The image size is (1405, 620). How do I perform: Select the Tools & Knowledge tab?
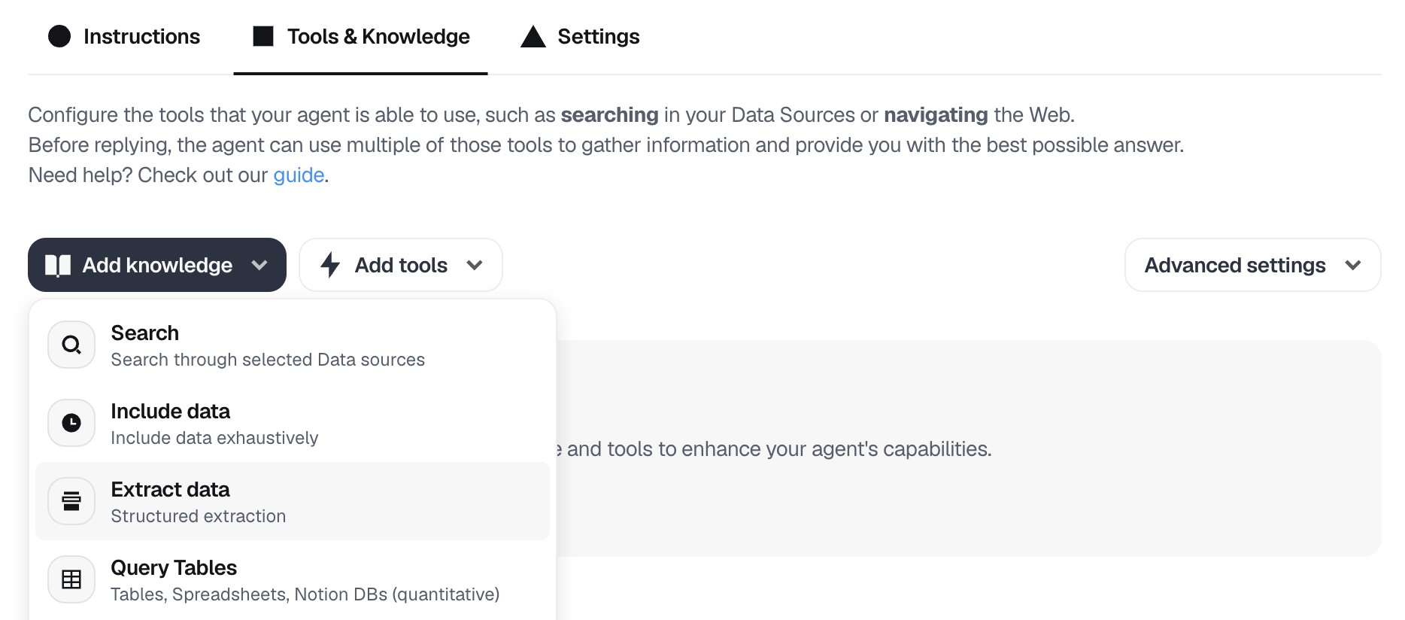click(378, 36)
